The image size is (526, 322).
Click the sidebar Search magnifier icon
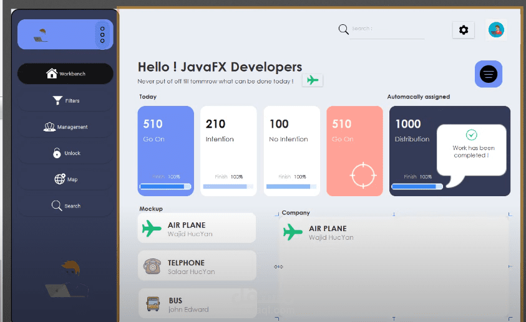pyautogui.click(x=57, y=206)
